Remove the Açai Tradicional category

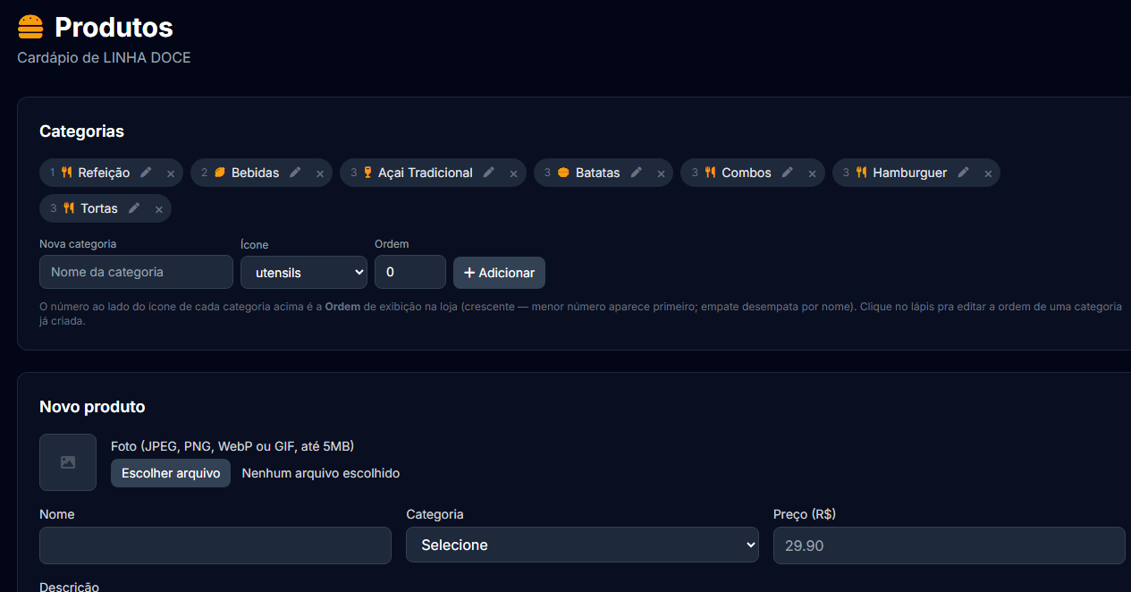[x=514, y=173]
